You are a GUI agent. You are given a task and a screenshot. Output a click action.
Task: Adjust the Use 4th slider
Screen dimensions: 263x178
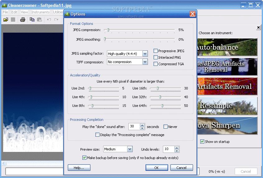(x=91, y=97)
